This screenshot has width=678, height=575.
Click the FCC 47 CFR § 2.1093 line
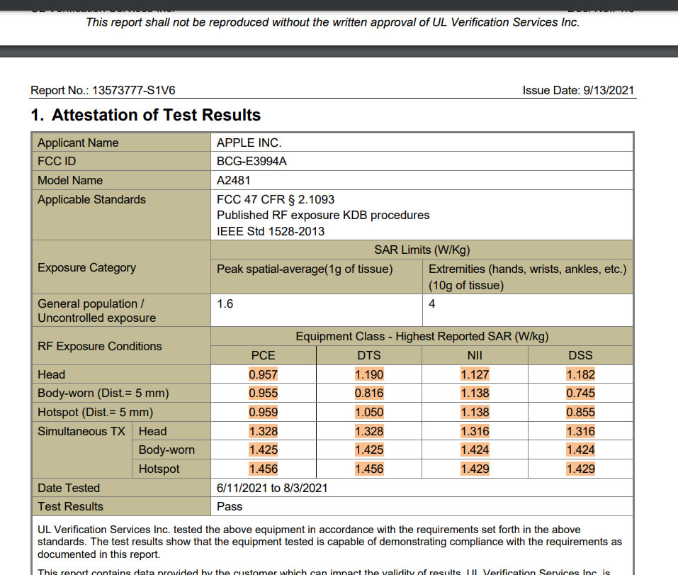276,199
